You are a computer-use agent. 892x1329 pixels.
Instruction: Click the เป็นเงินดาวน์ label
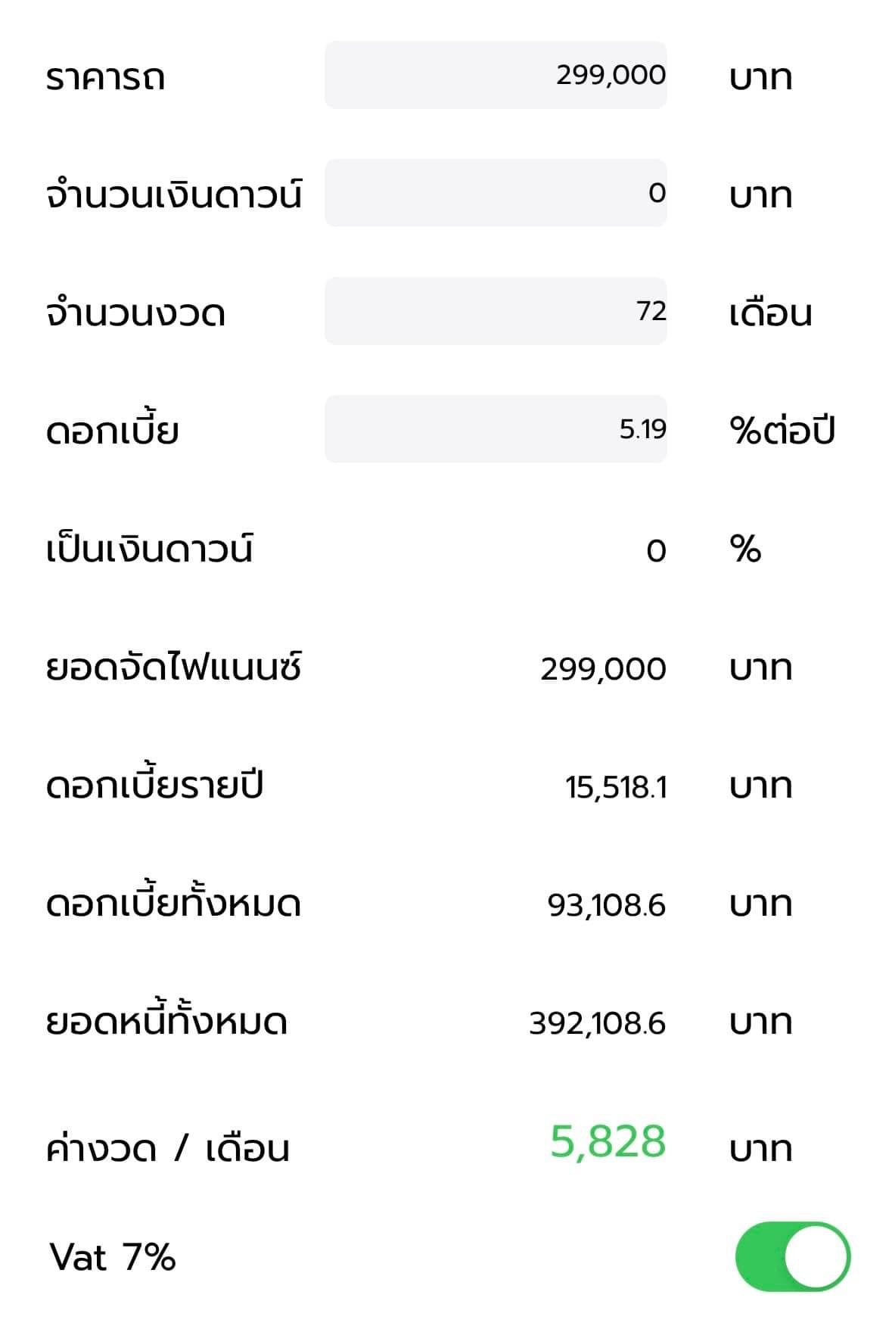pyautogui.click(x=149, y=549)
